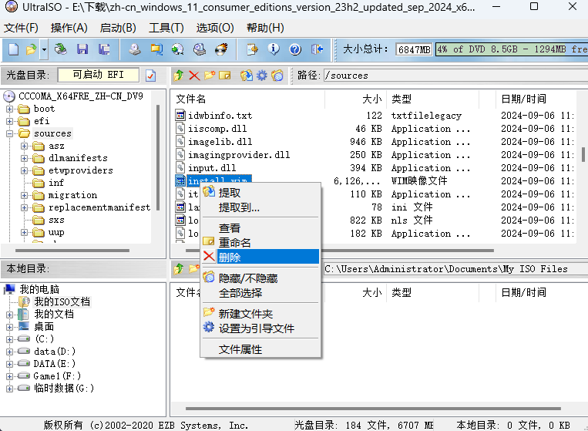Click the Extract icon in disc toolbar
The image size is (588, 431).
(247, 76)
